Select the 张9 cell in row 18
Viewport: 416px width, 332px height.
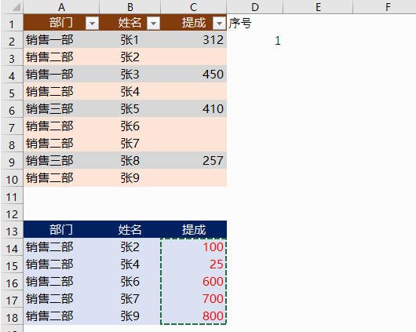[130, 316]
